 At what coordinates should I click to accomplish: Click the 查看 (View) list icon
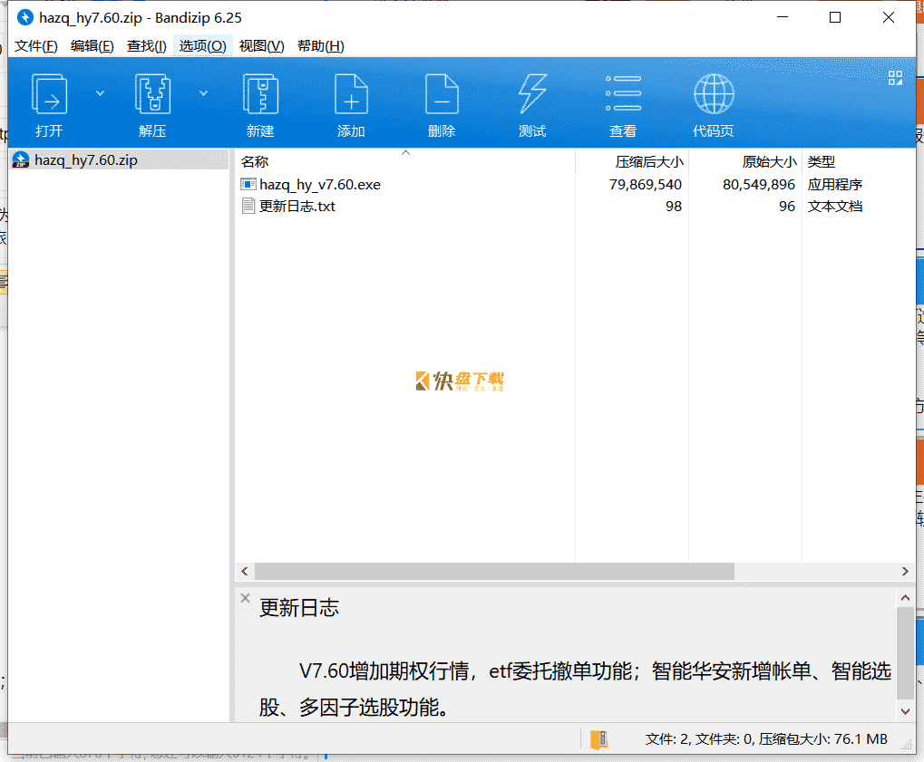click(x=623, y=93)
